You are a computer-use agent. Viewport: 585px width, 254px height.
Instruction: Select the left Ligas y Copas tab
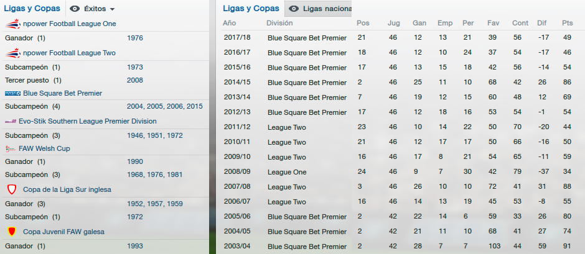pyautogui.click(x=32, y=9)
